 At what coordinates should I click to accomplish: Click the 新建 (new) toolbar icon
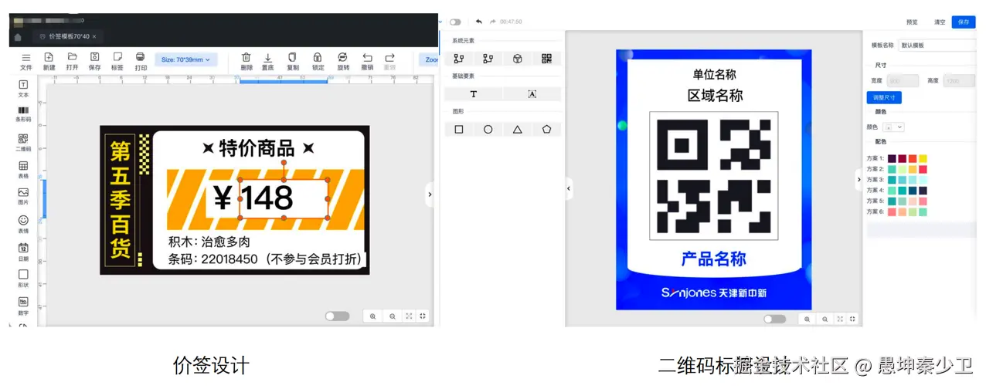point(49,62)
